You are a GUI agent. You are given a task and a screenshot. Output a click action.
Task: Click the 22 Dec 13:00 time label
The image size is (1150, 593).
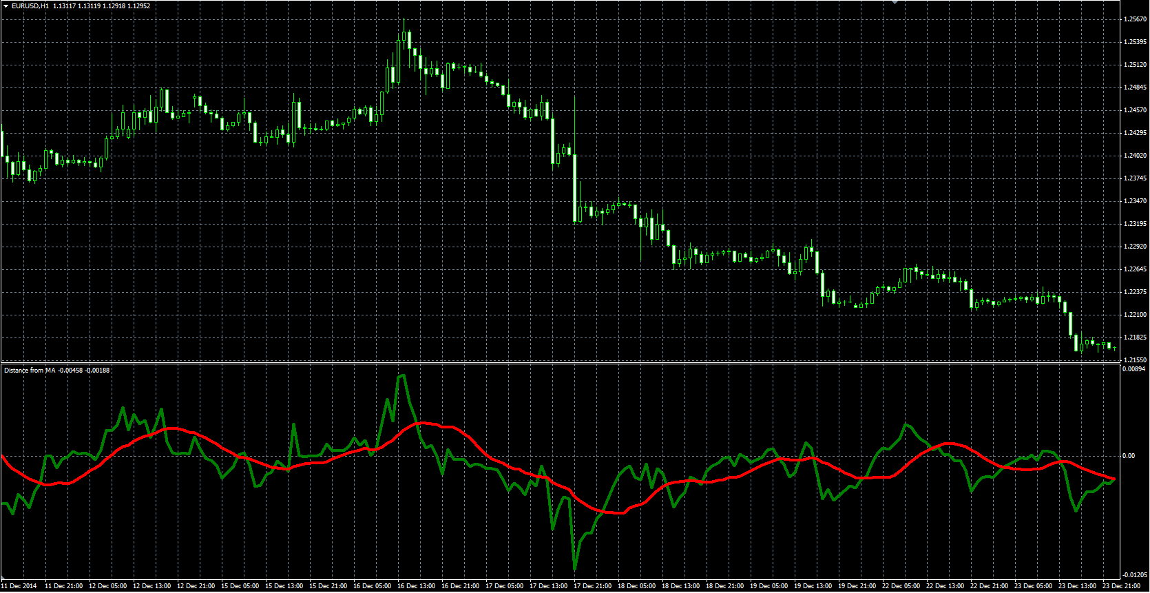(x=945, y=586)
